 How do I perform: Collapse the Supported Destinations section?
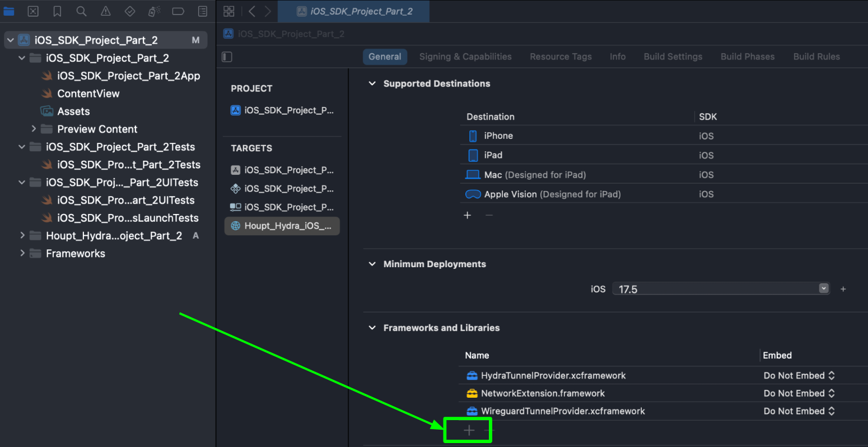pyautogui.click(x=372, y=83)
